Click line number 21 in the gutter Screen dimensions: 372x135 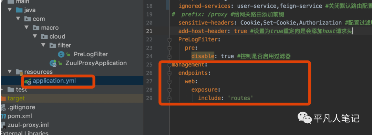pyautogui.click(x=149, y=31)
